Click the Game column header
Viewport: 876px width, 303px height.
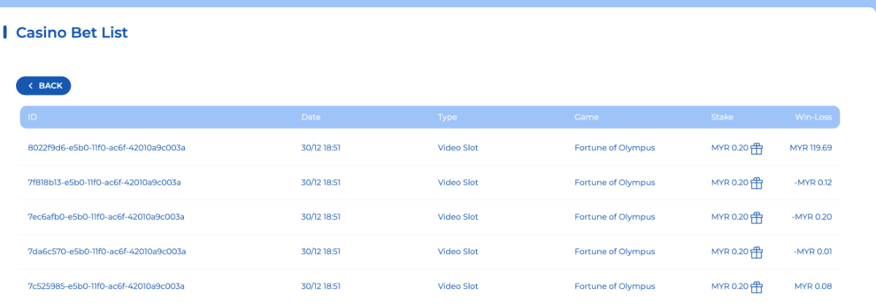[x=586, y=117]
